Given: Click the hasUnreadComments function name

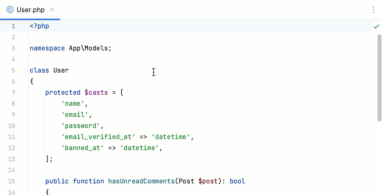Looking at the screenshot, I should [x=141, y=181].
